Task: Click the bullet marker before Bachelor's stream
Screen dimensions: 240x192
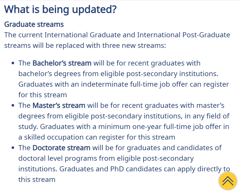Action: coord(13,63)
